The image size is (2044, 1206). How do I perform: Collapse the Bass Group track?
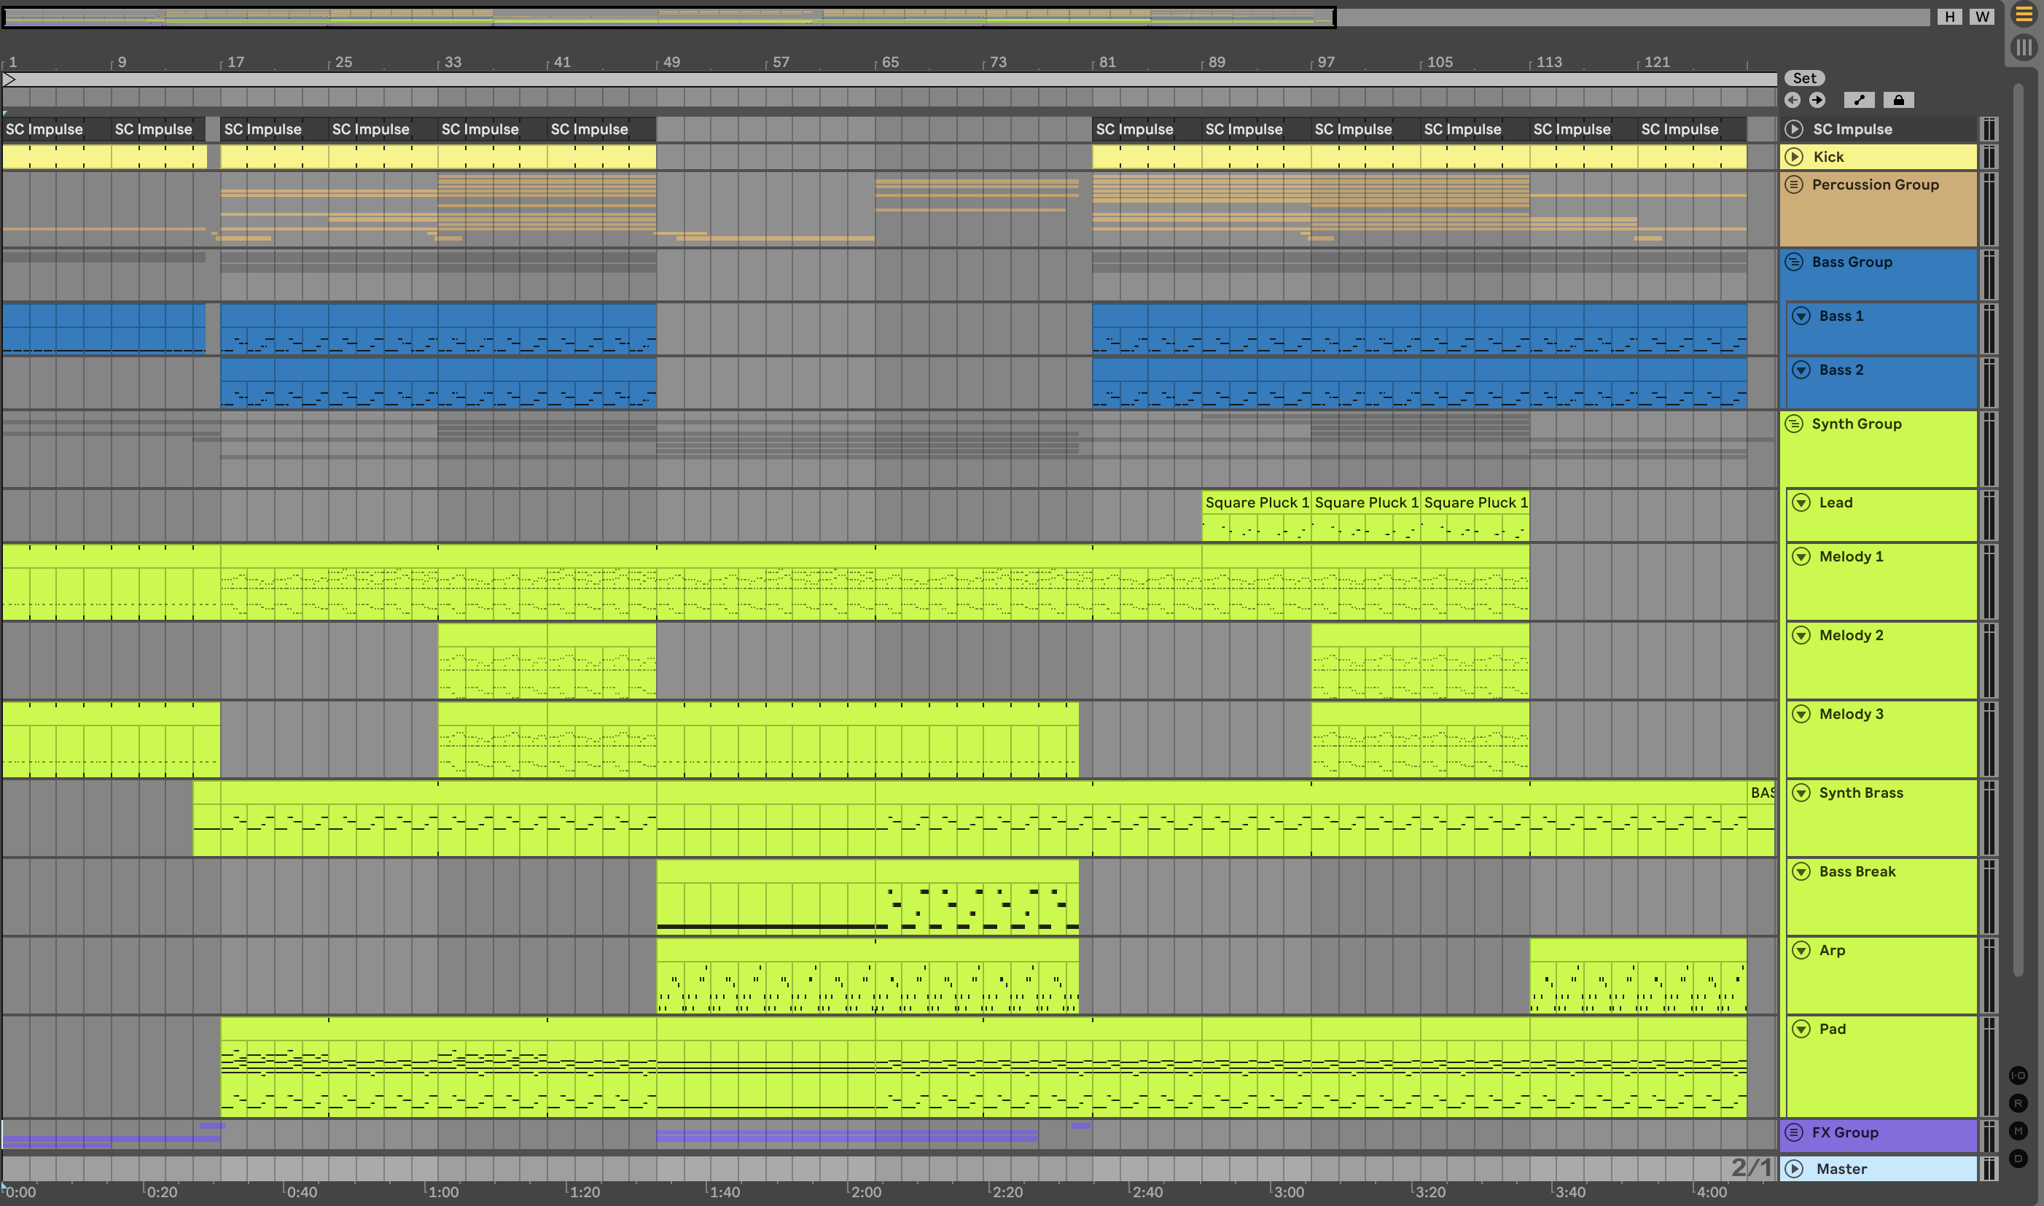pyautogui.click(x=1795, y=262)
